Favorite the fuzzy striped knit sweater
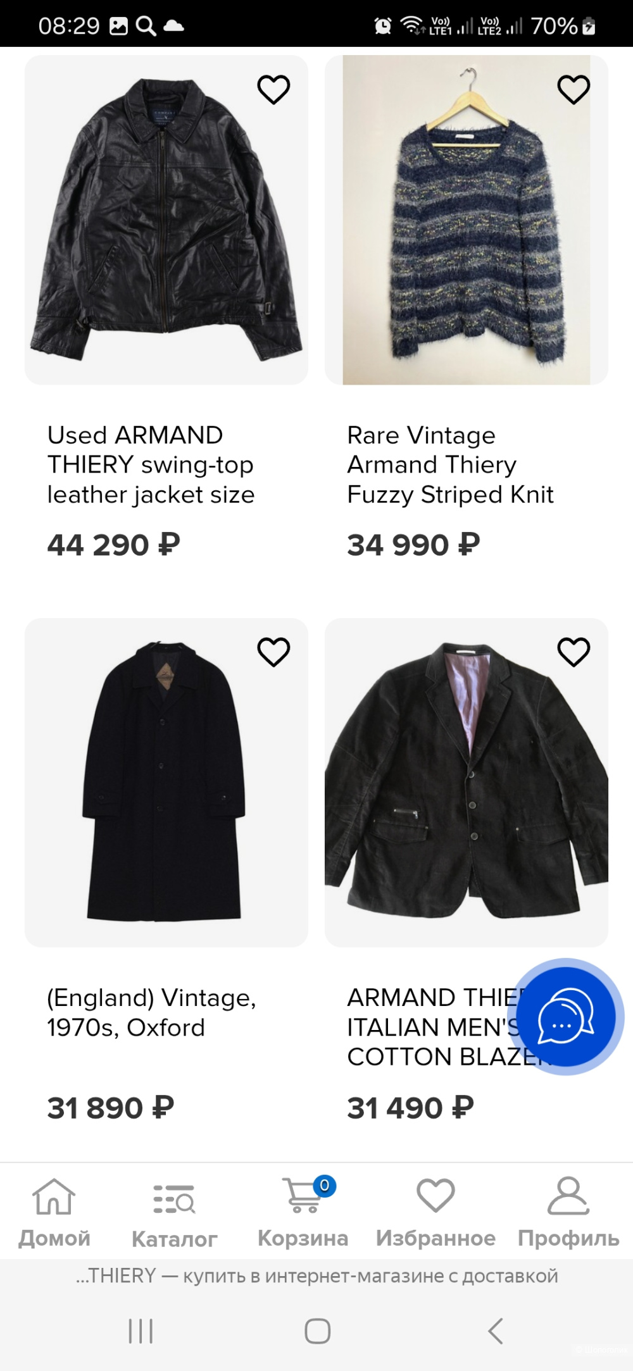This screenshot has width=633, height=1371. pyautogui.click(x=573, y=89)
